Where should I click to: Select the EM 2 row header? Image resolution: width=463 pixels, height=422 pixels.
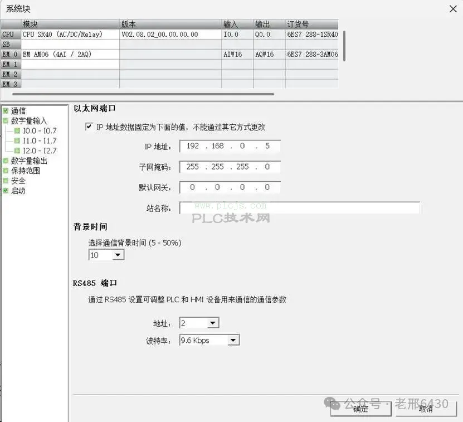[x=11, y=74]
